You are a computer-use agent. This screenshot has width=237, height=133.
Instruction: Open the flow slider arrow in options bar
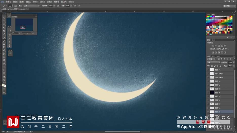[x=71, y=6]
